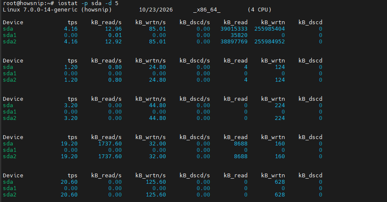Select kB_wrtn/s '32.00' in the sda row
Screen dimensions: 387x202
click(x=158, y=144)
